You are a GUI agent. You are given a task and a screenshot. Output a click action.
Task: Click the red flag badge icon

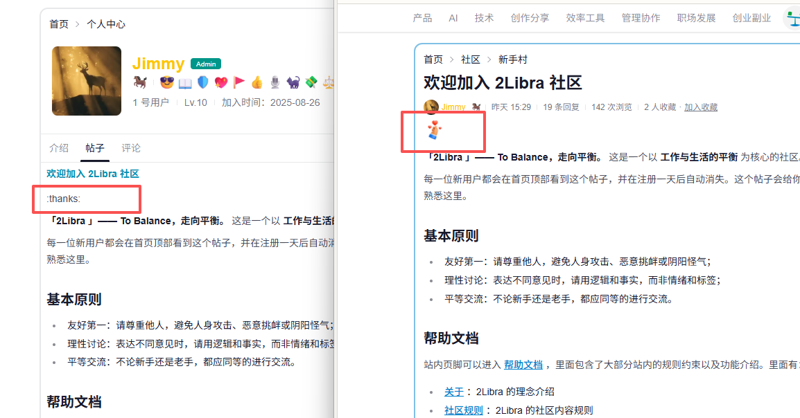239,83
